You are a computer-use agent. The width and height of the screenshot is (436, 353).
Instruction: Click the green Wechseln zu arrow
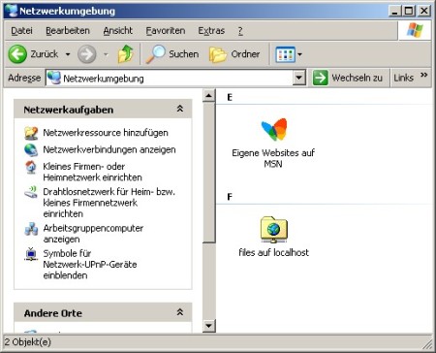320,78
